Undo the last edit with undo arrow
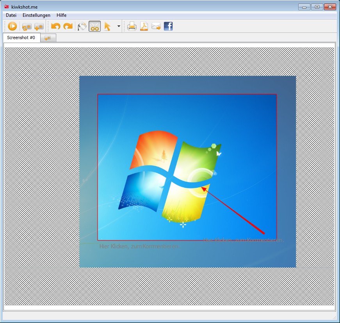Viewport: 340px width, 323px height. (55, 27)
